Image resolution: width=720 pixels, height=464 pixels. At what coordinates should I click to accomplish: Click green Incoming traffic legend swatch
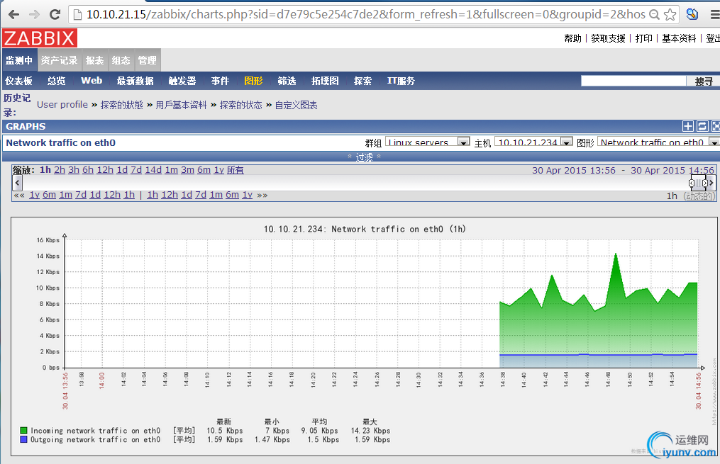[x=23, y=431]
